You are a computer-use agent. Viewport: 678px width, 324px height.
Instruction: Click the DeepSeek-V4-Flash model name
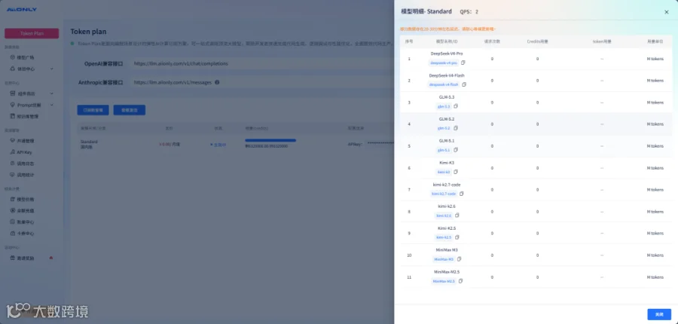pyautogui.click(x=447, y=75)
